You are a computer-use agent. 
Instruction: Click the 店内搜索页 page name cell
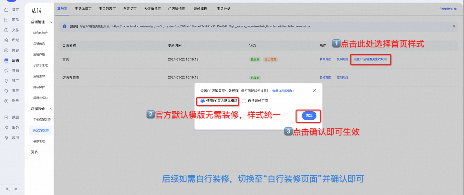[x=71, y=78]
